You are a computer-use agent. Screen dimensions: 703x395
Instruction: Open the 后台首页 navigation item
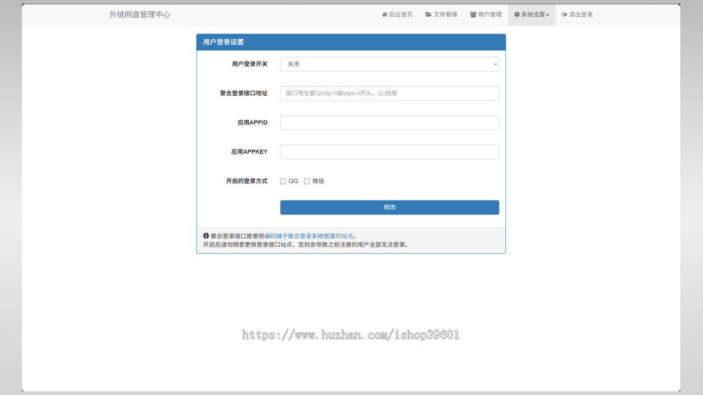[x=397, y=15]
